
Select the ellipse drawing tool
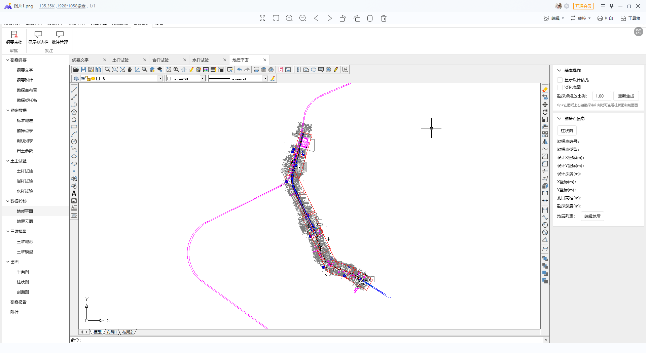(74, 156)
